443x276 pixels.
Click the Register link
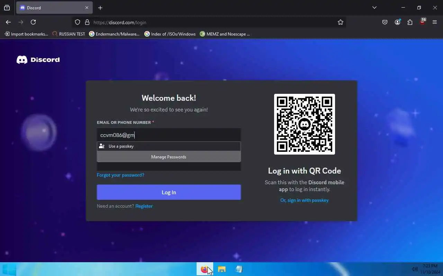(x=144, y=206)
